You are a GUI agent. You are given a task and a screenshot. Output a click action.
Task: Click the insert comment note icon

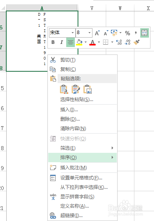click(53, 167)
